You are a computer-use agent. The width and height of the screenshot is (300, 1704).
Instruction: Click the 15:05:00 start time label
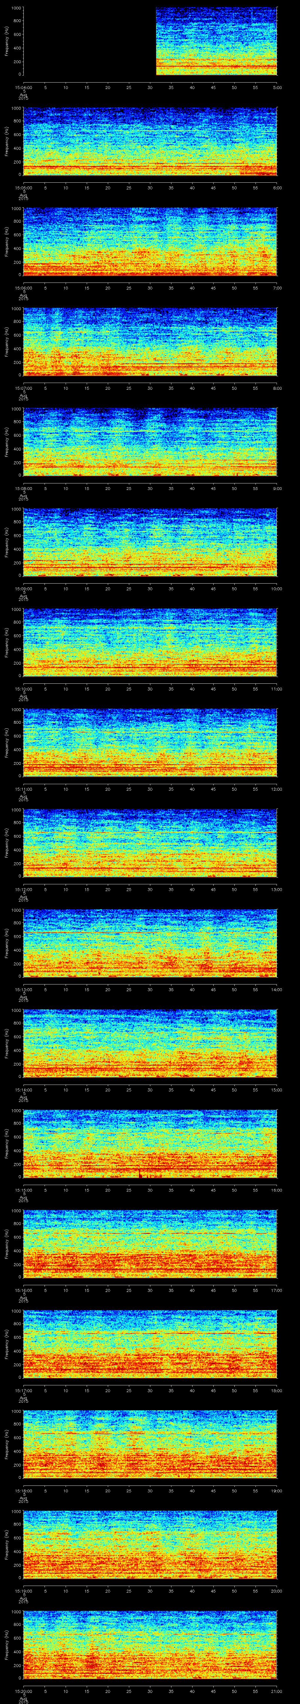[x=24, y=188]
